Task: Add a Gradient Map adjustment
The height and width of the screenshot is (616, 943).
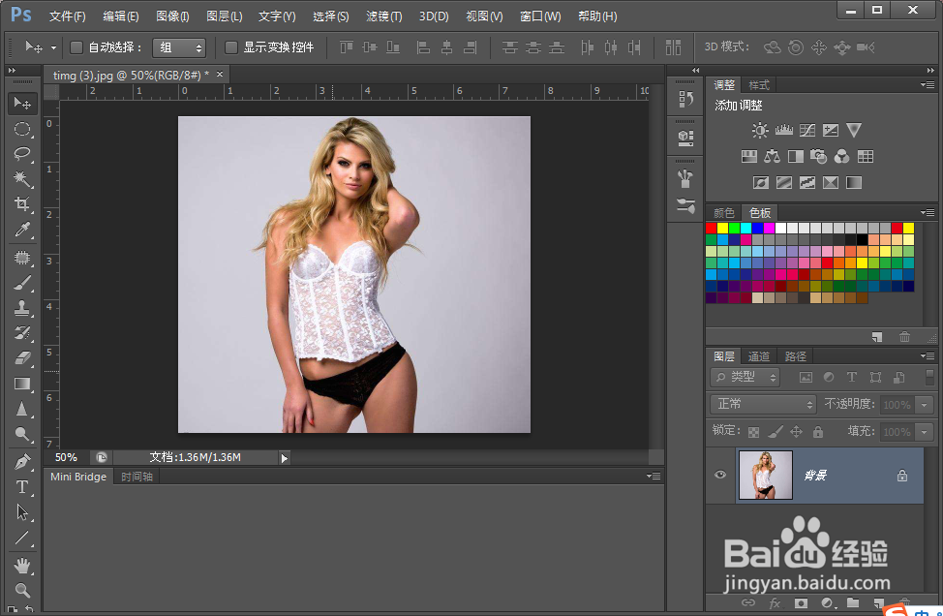Action: (854, 182)
